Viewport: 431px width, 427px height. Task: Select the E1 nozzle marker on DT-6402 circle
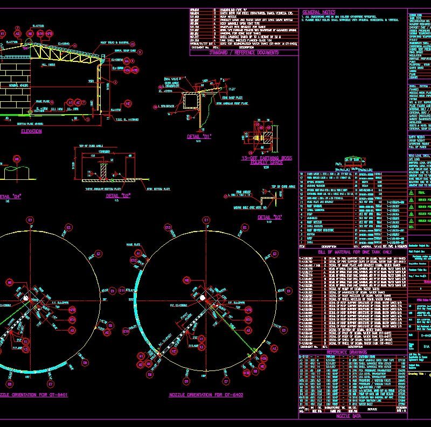tap(206, 220)
